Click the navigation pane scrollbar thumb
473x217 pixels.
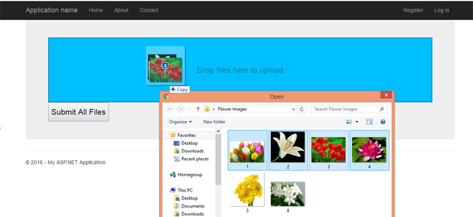[218, 159]
